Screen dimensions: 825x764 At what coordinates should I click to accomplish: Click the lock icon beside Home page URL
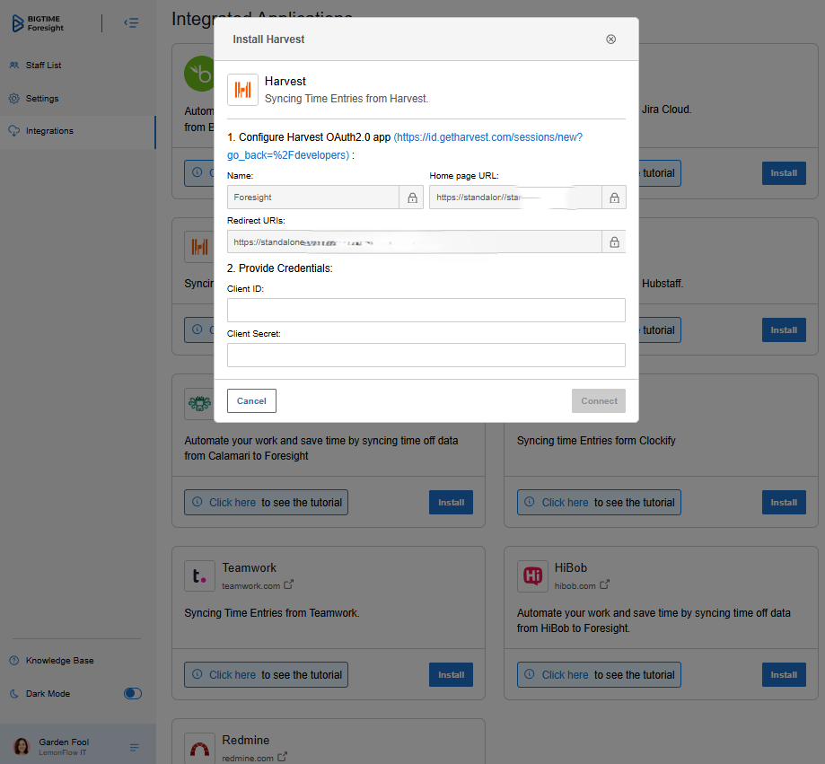tap(614, 198)
